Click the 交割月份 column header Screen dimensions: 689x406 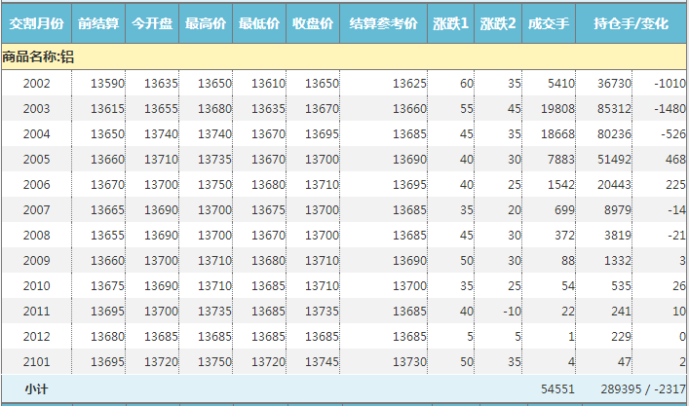click(x=36, y=22)
